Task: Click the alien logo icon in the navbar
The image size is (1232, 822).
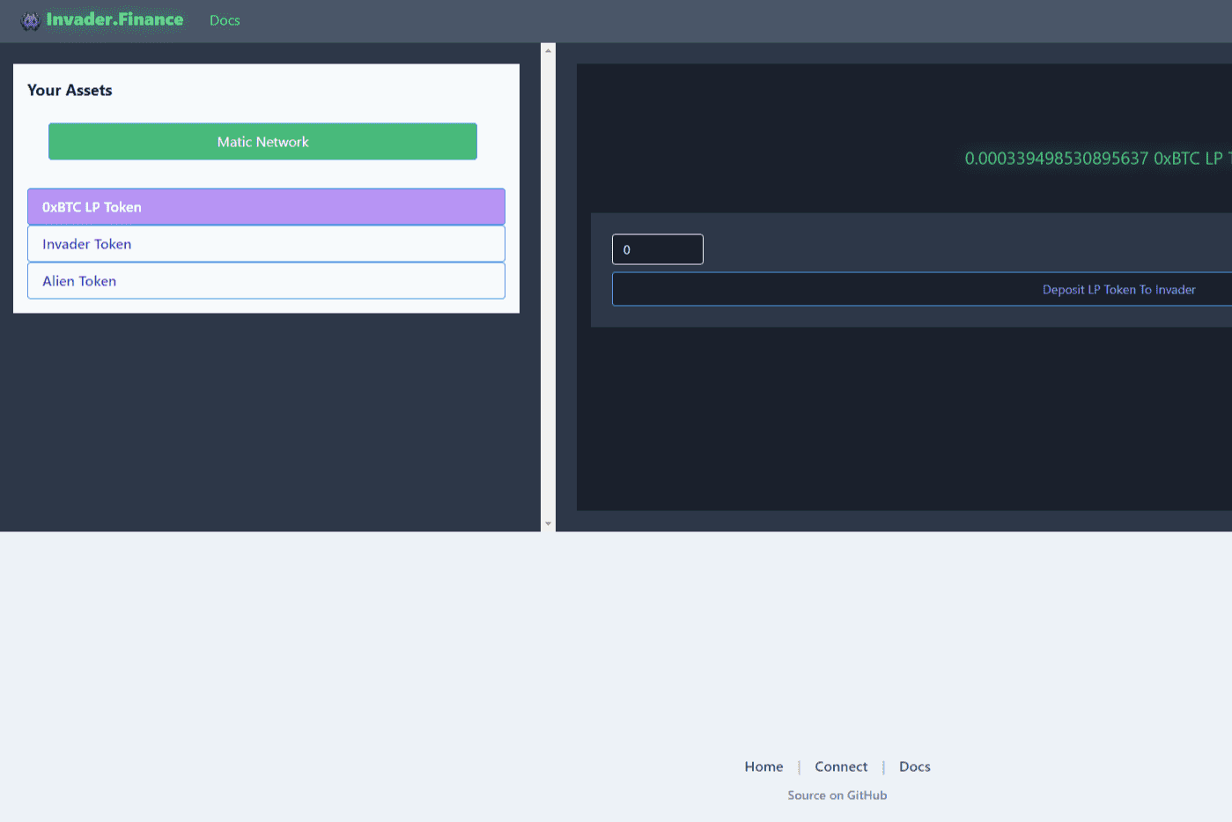Action: coord(29,19)
